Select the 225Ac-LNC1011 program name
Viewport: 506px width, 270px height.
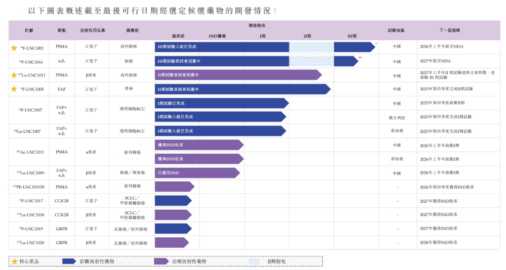pos(30,152)
